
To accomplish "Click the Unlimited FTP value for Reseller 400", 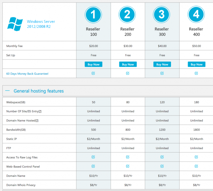I will click(x=197, y=148).
